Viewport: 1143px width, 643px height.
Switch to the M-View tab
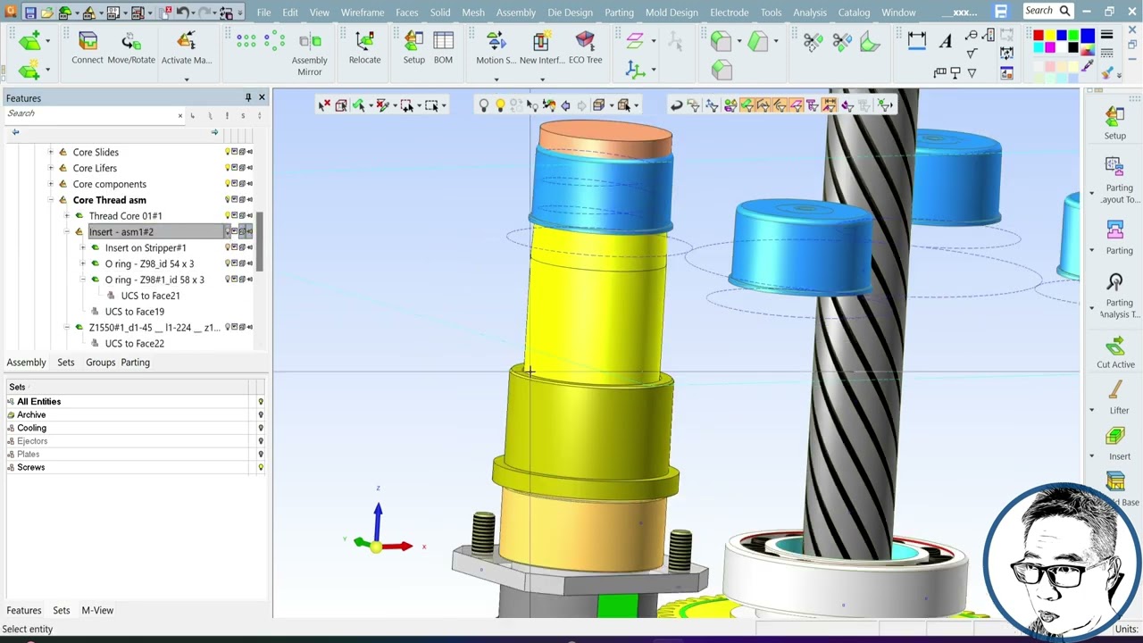coord(97,610)
